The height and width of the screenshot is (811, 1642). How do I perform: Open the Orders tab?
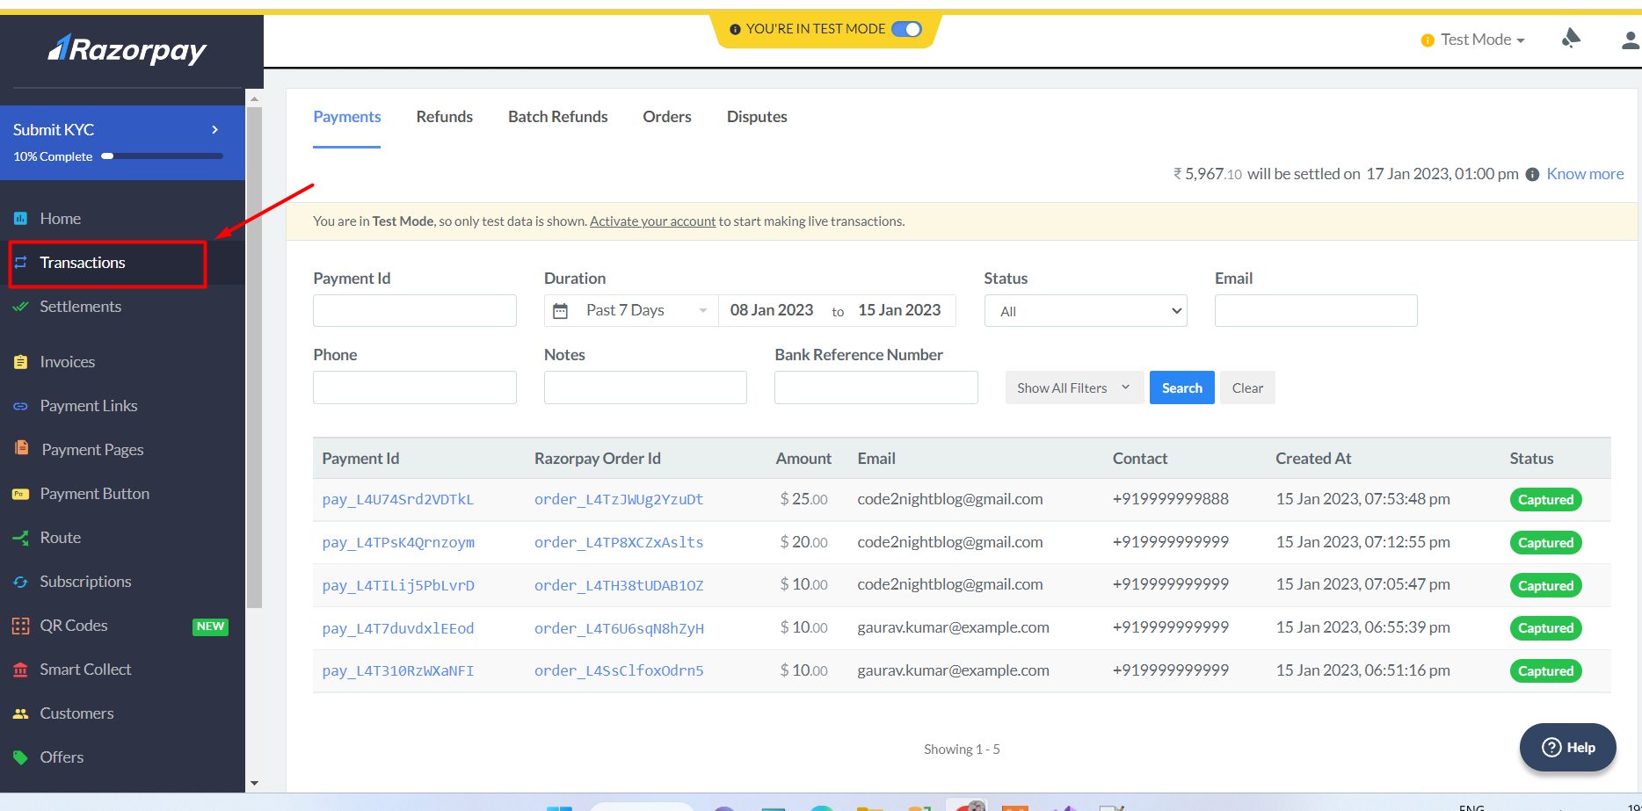point(667,117)
